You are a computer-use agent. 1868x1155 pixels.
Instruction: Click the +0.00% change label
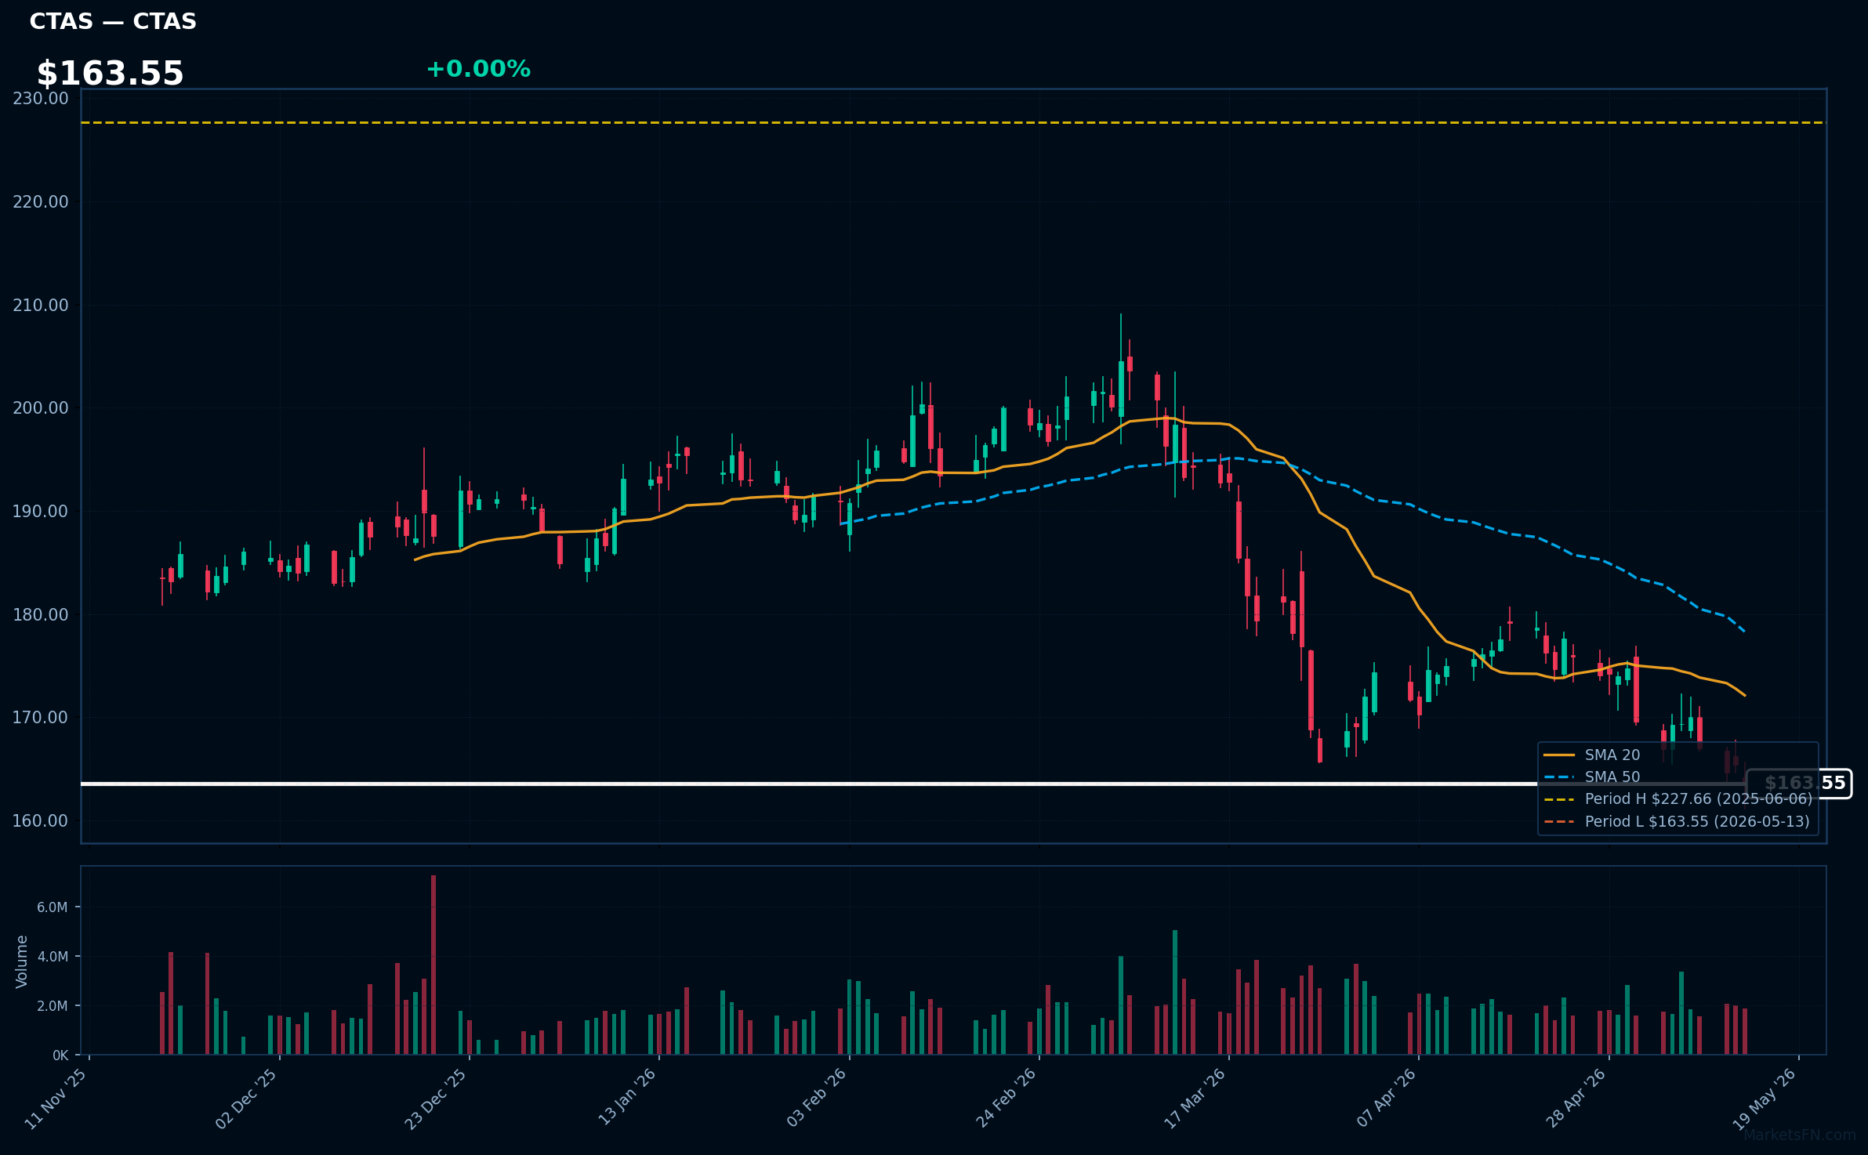[x=478, y=69]
